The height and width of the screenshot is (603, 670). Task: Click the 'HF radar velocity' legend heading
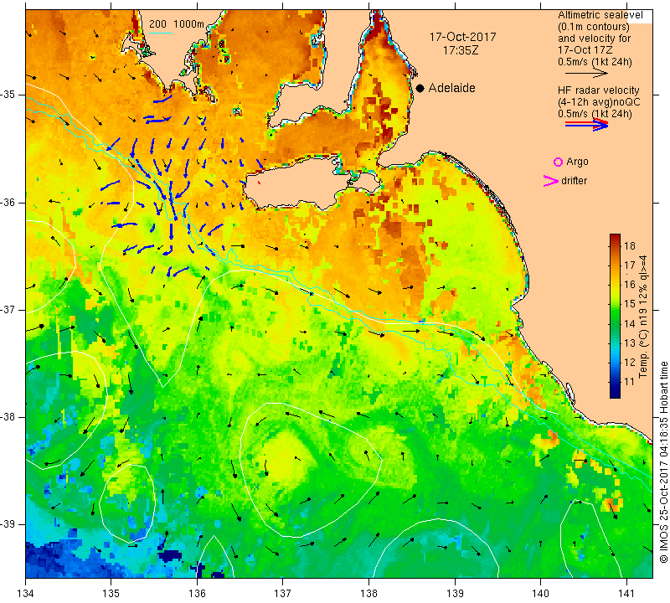(598, 90)
